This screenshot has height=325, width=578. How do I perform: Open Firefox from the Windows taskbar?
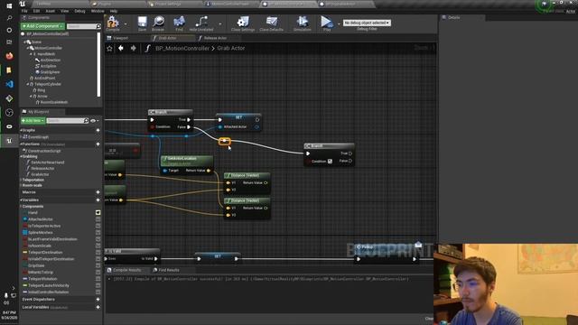click(9, 56)
